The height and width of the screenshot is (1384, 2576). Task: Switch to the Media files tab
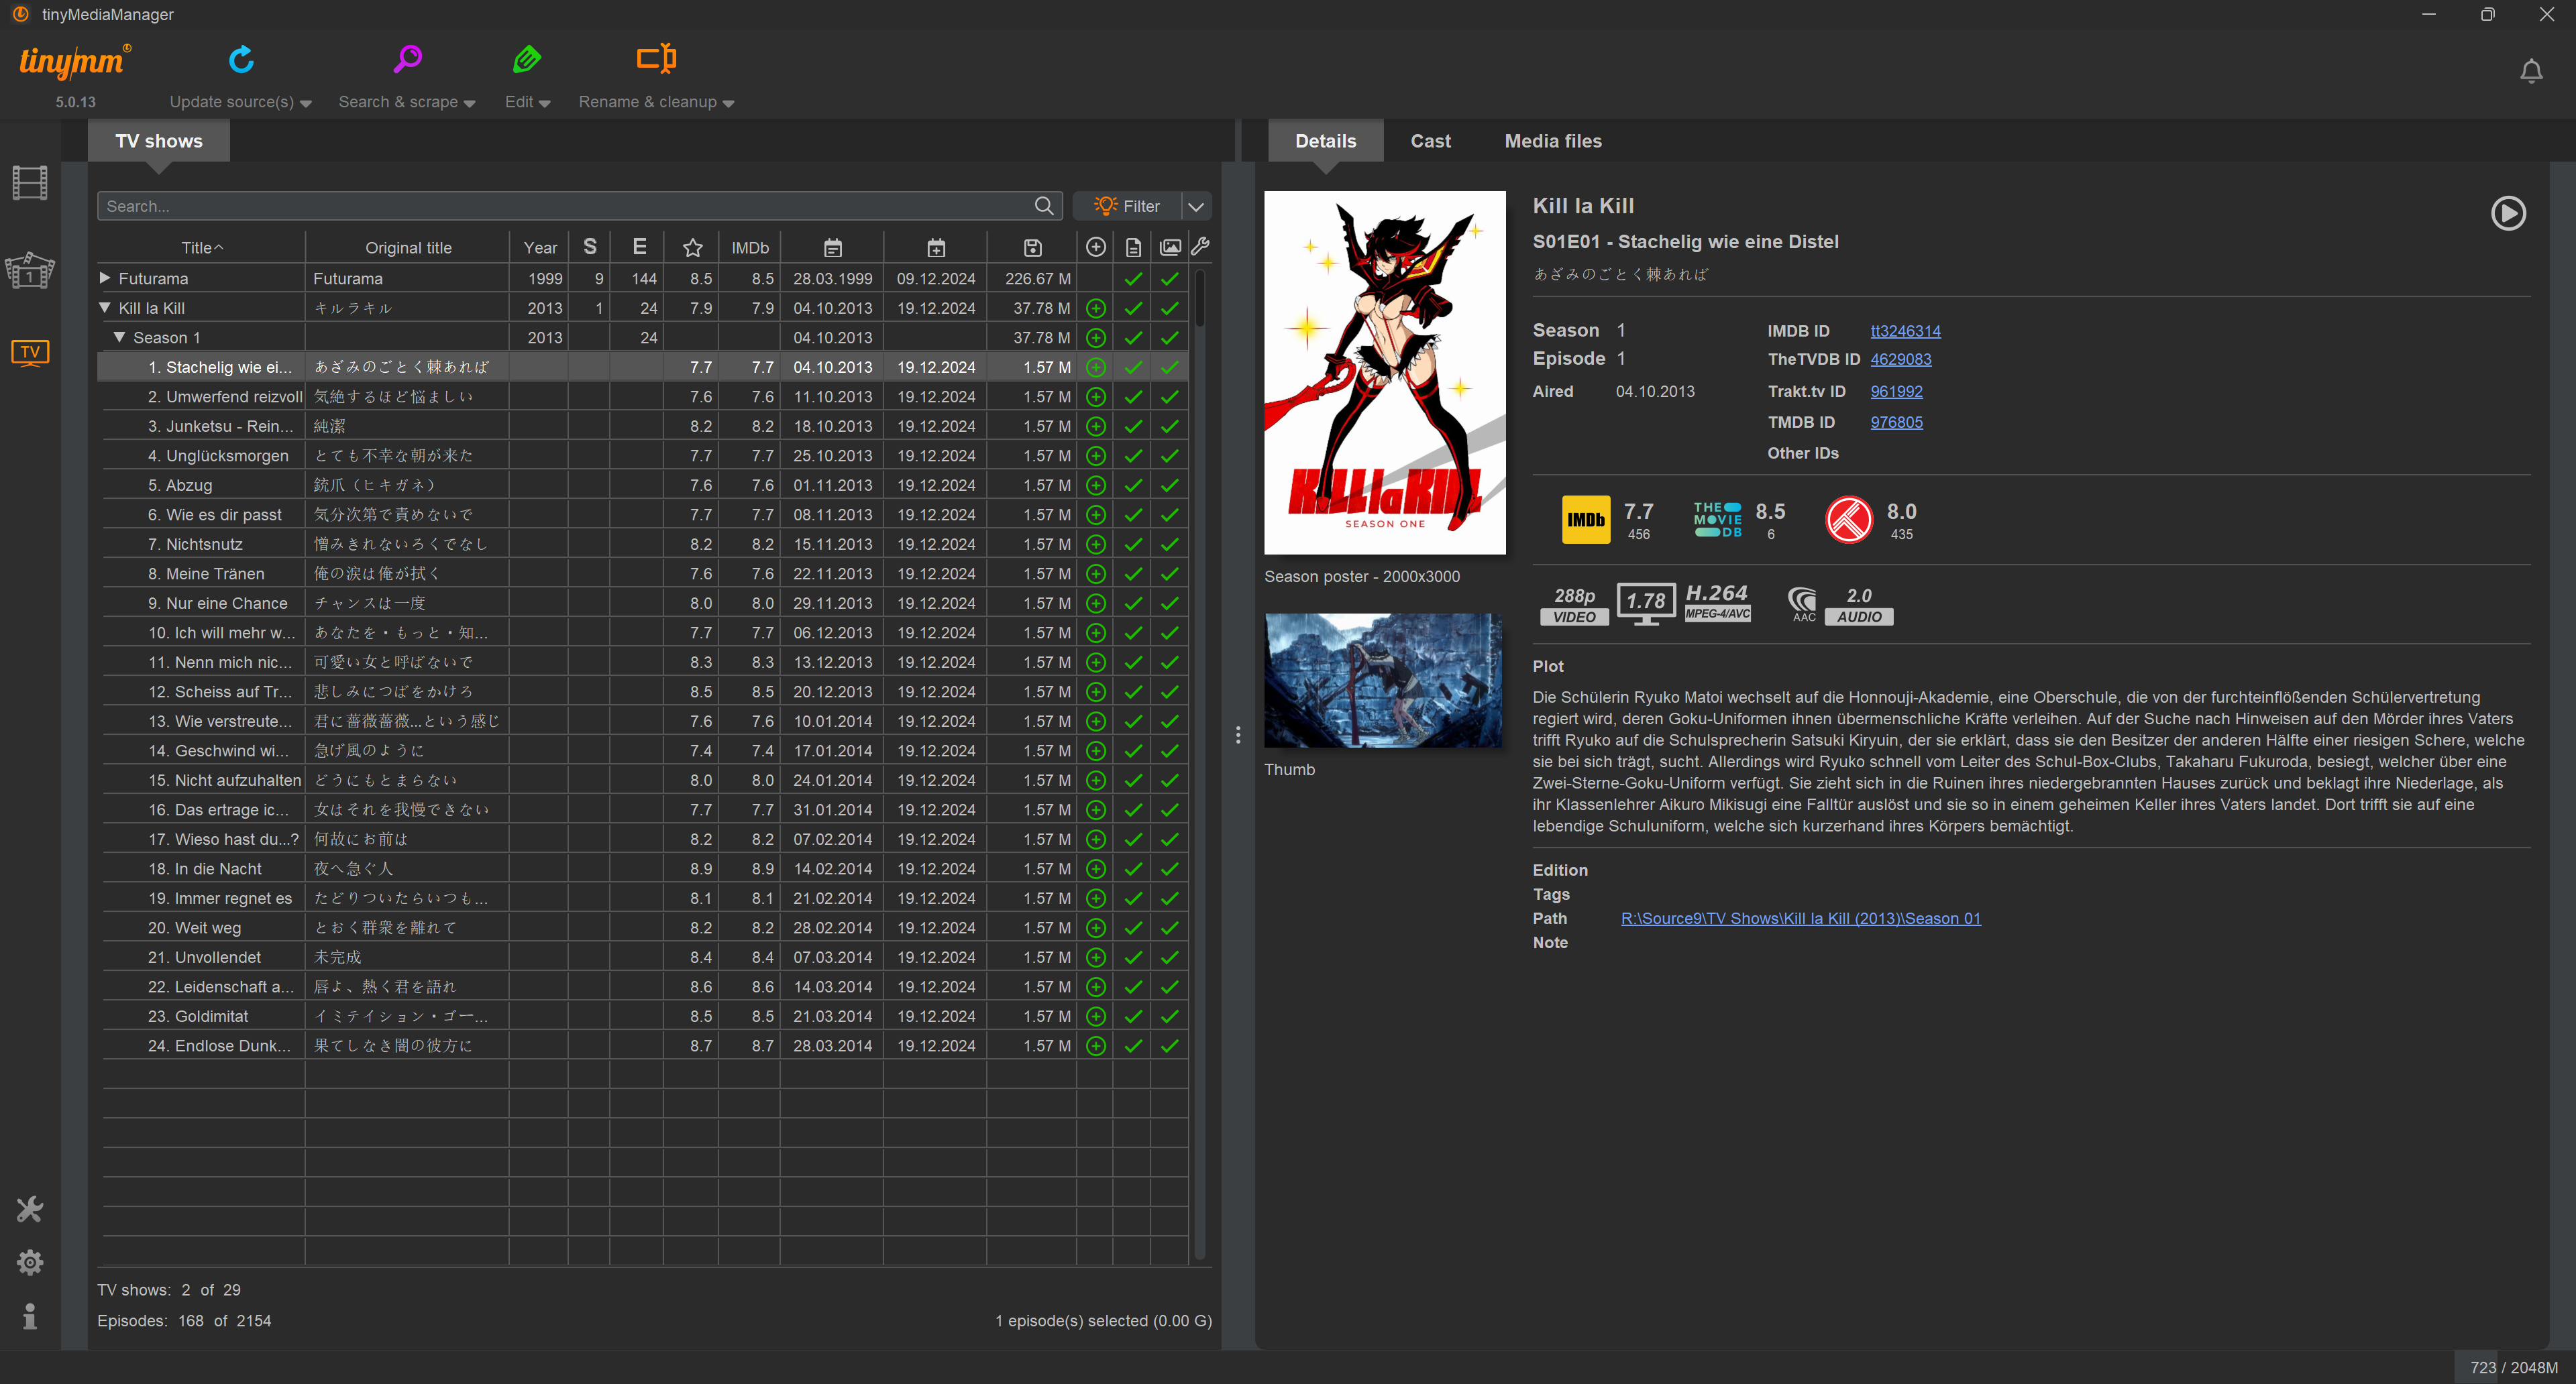(x=1552, y=141)
